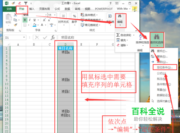Screen dimensions: 180x133
Task: Click the confirm check in formula bar
Action: (x=45, y=38)
